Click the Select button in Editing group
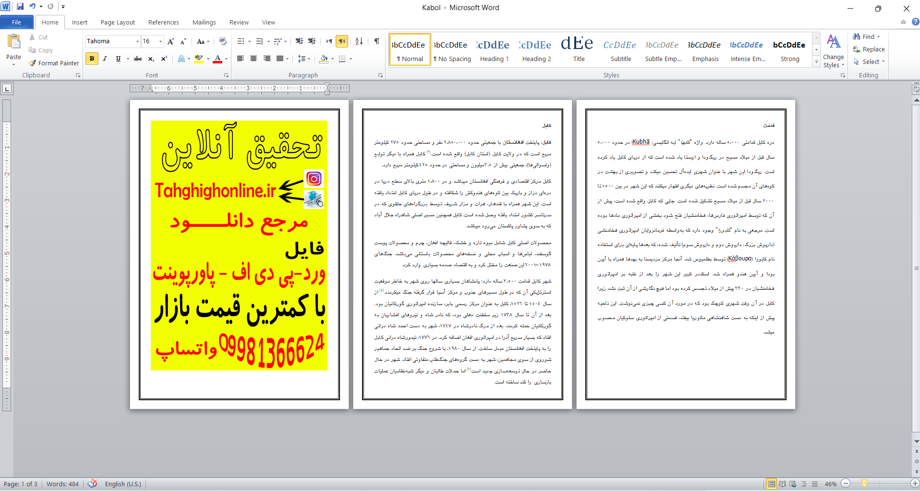Image resolution: width=920 pixels, height=491 pixels. 869,61
